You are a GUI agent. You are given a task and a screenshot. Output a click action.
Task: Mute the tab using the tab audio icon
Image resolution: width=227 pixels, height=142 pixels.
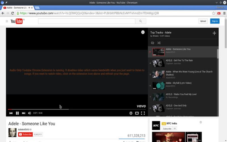click(30, 8)
